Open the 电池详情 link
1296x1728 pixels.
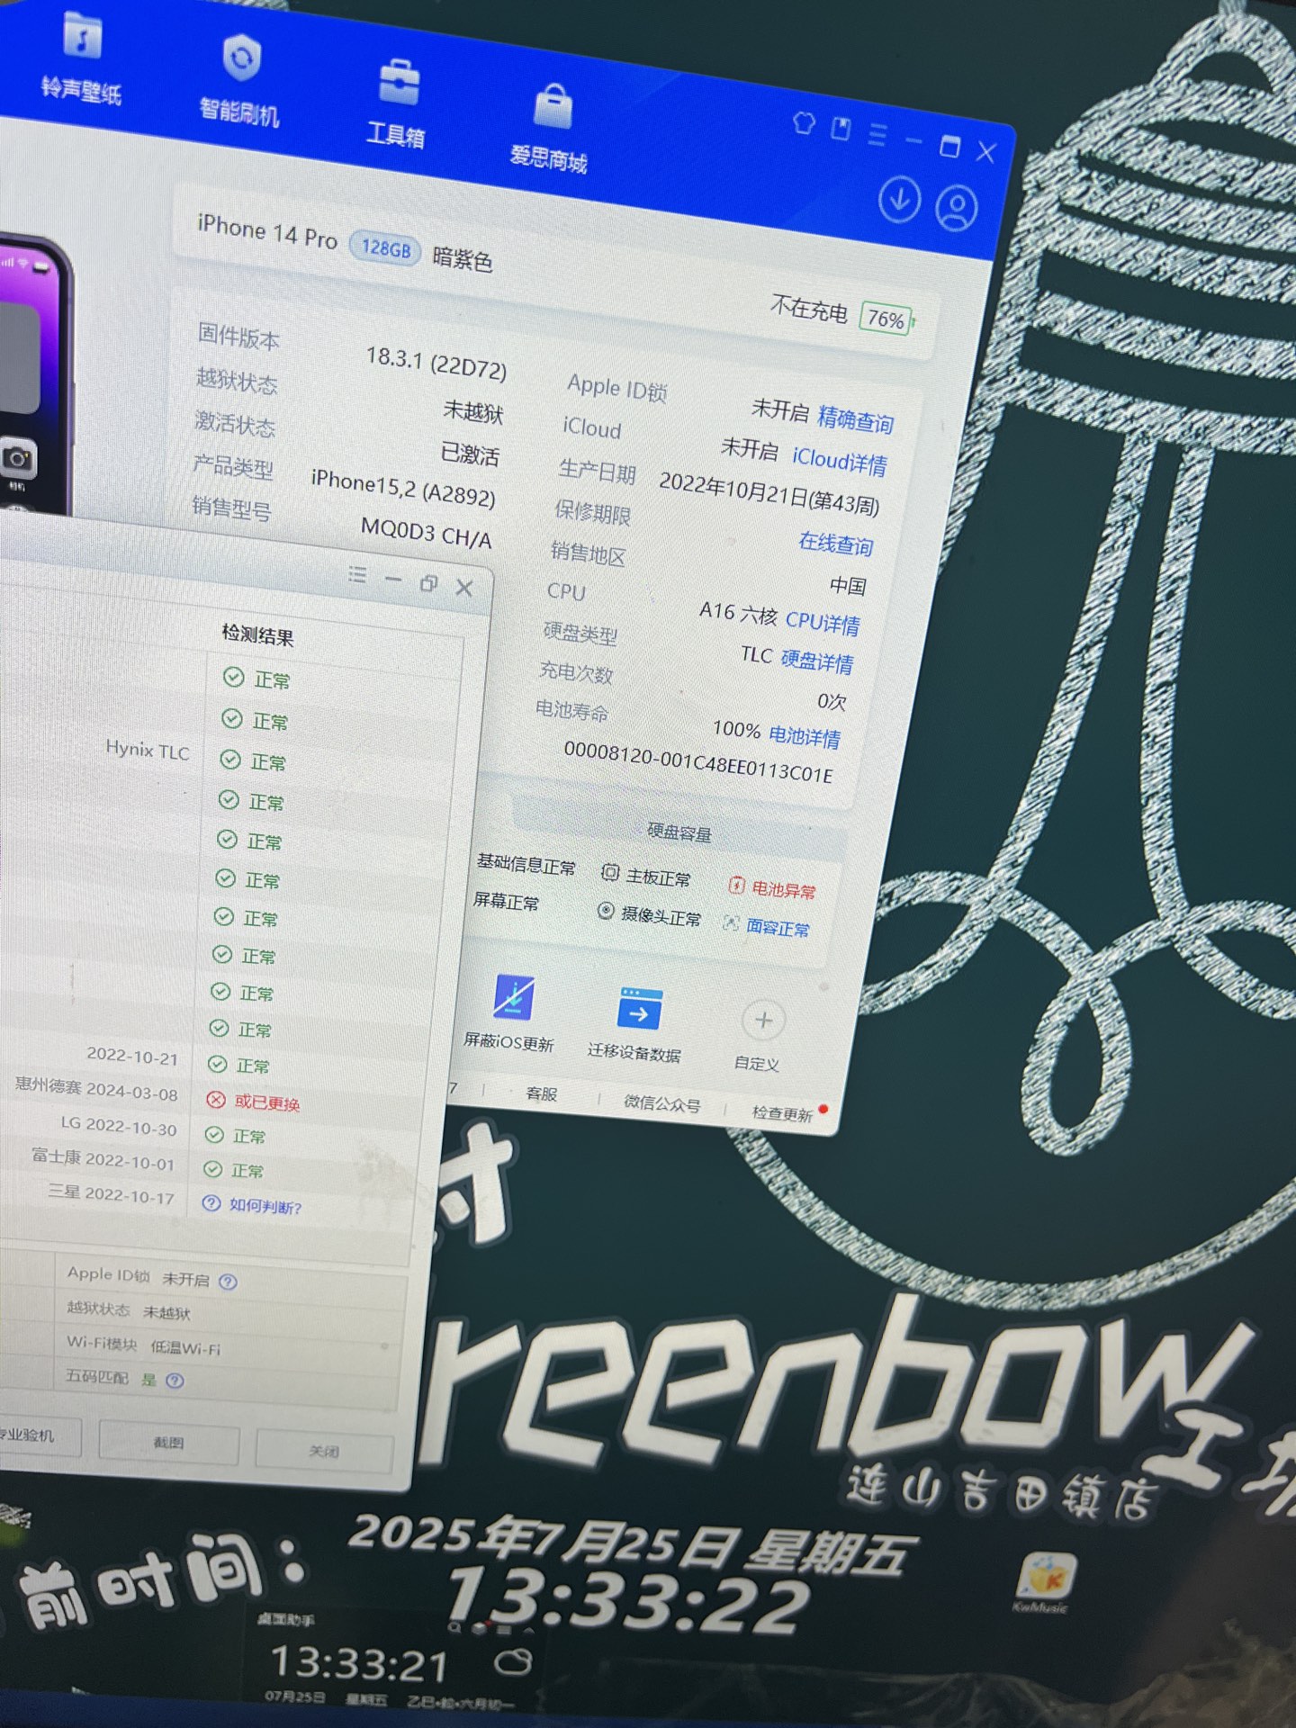(805, 737)
